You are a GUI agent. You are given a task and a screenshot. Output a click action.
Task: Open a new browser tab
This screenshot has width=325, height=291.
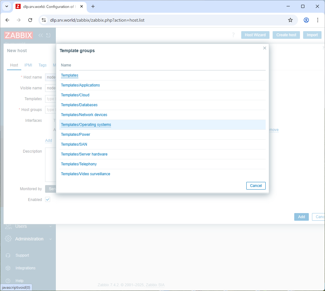93,6
